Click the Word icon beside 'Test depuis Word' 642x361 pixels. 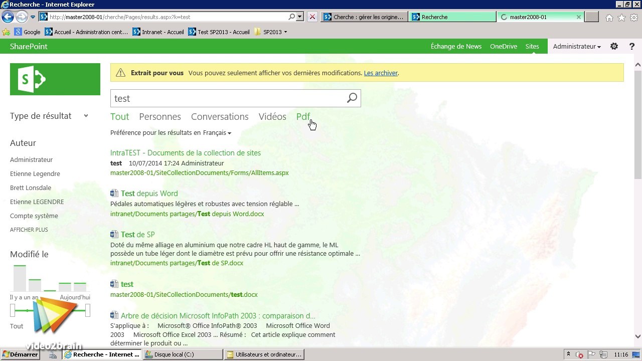(x=114, y=193)
